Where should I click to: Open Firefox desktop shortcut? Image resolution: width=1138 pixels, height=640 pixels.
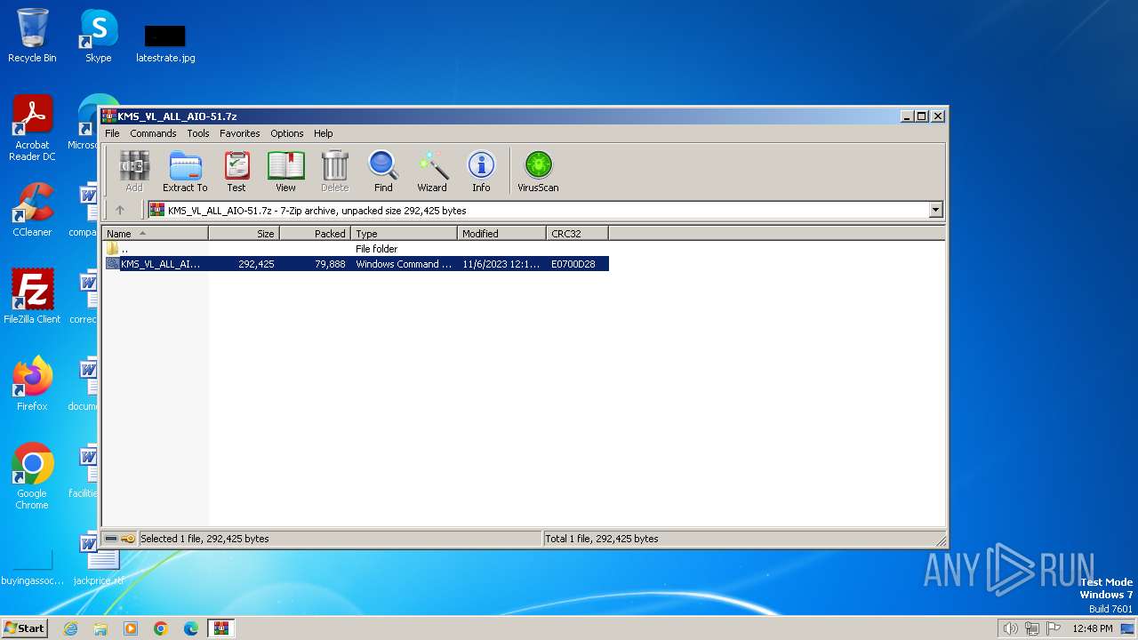[32, 384]
